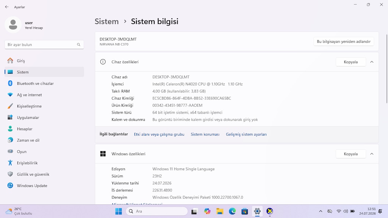Click the Bluetooth ve cihazlar icon

pyautogui.click(x=10, y=83)
